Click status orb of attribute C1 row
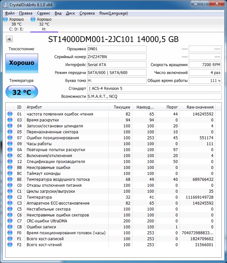Viewport: 227px width, 263px height. (10, 191)
